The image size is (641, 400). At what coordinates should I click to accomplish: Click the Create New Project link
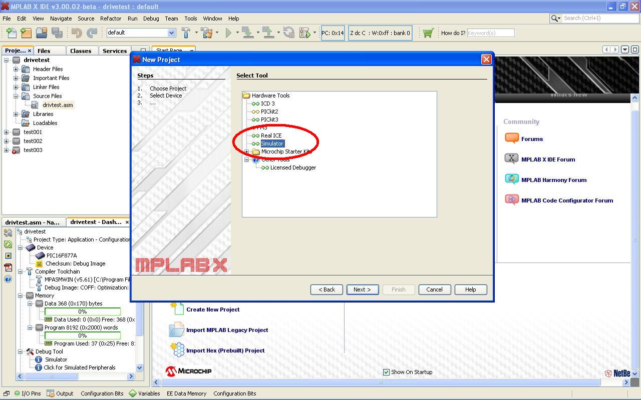click(213, 309)
